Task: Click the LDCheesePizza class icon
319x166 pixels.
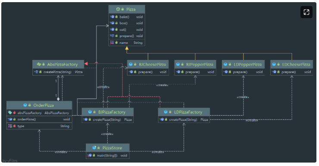Action: coord(274,64)
